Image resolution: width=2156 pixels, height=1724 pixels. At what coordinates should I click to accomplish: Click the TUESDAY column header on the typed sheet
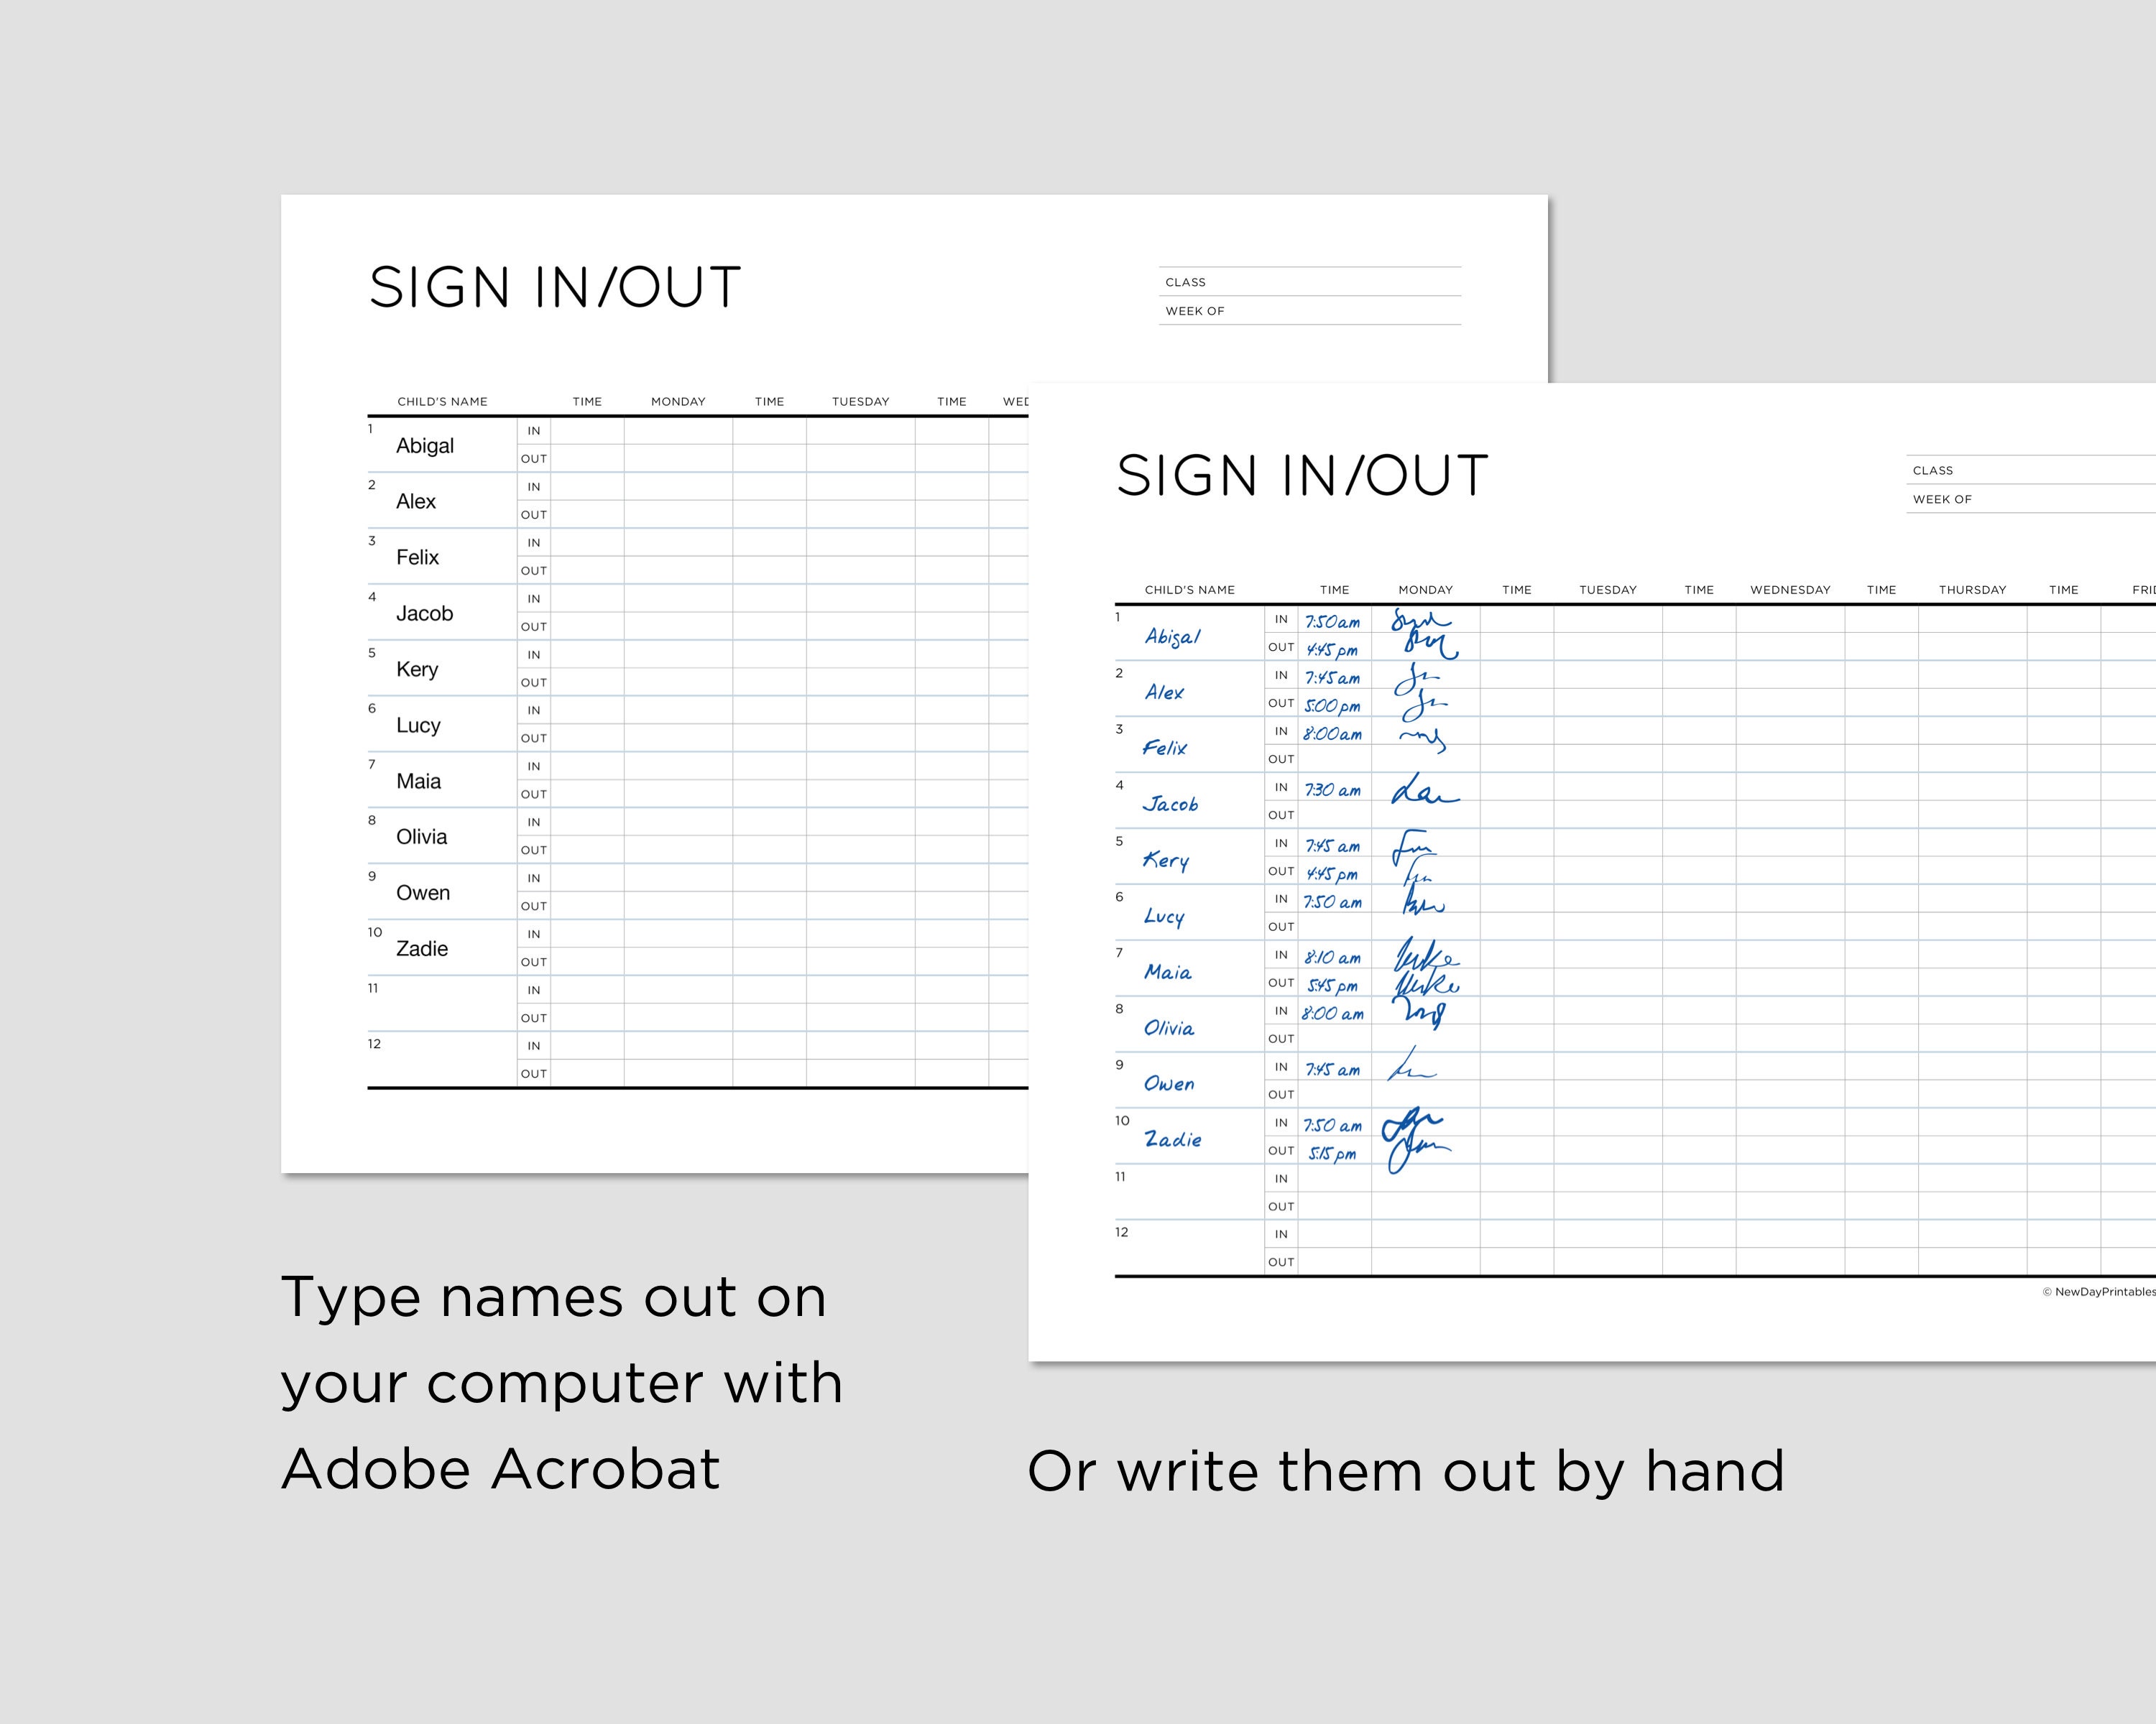(860, 401)
